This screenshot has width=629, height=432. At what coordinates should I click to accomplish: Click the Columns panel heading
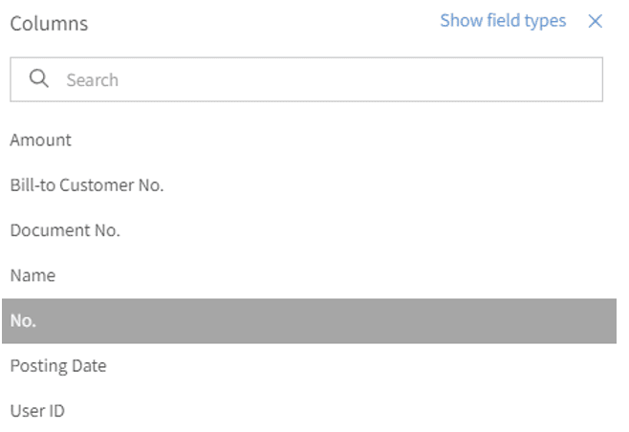pos(49,24)
